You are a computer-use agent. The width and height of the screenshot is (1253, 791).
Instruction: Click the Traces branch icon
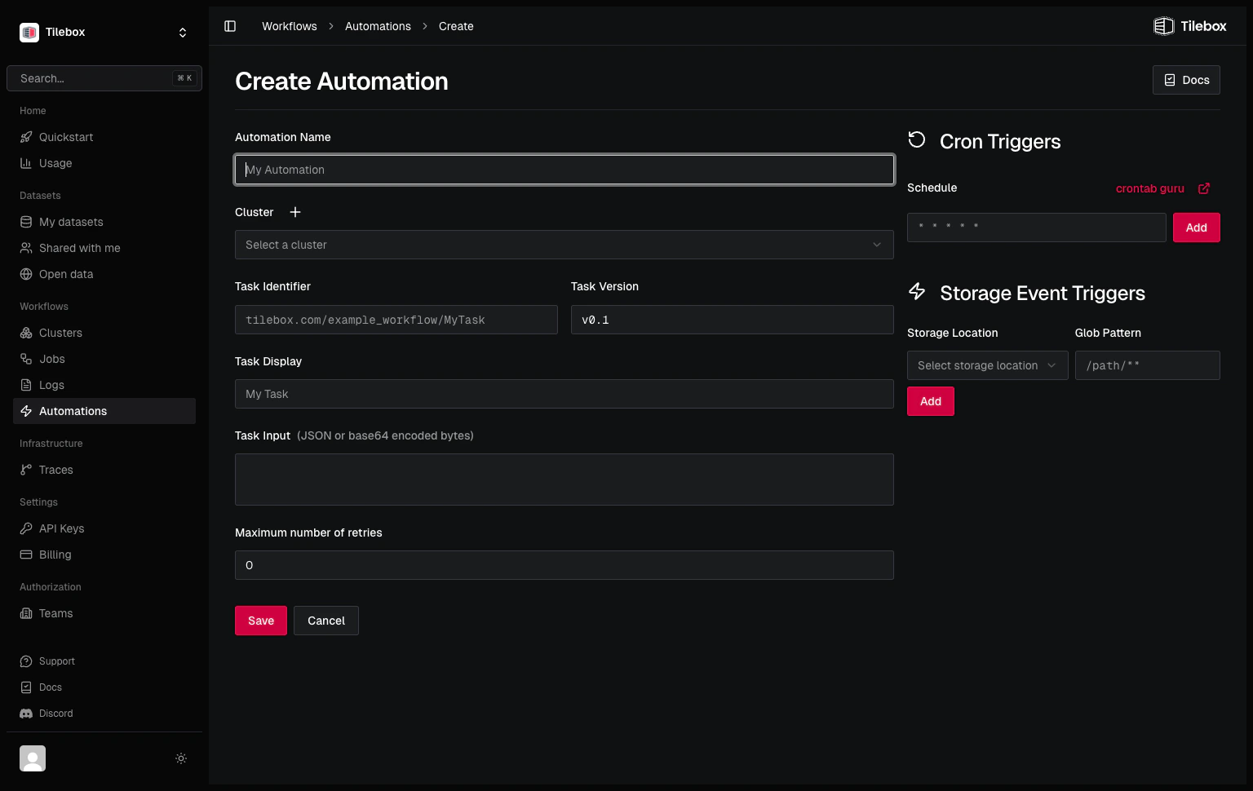(26, 470)
